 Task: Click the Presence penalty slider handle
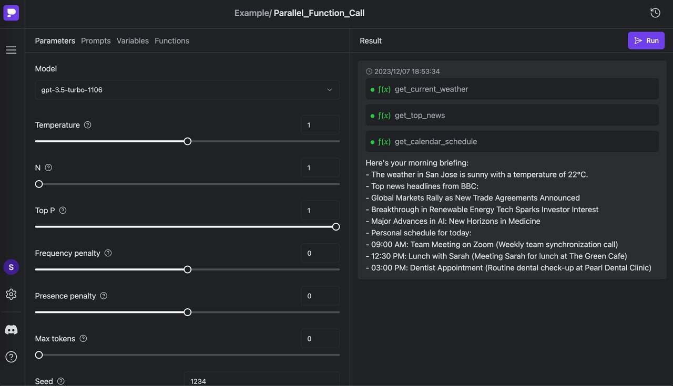pyautogui.click(x=188, y=312)
